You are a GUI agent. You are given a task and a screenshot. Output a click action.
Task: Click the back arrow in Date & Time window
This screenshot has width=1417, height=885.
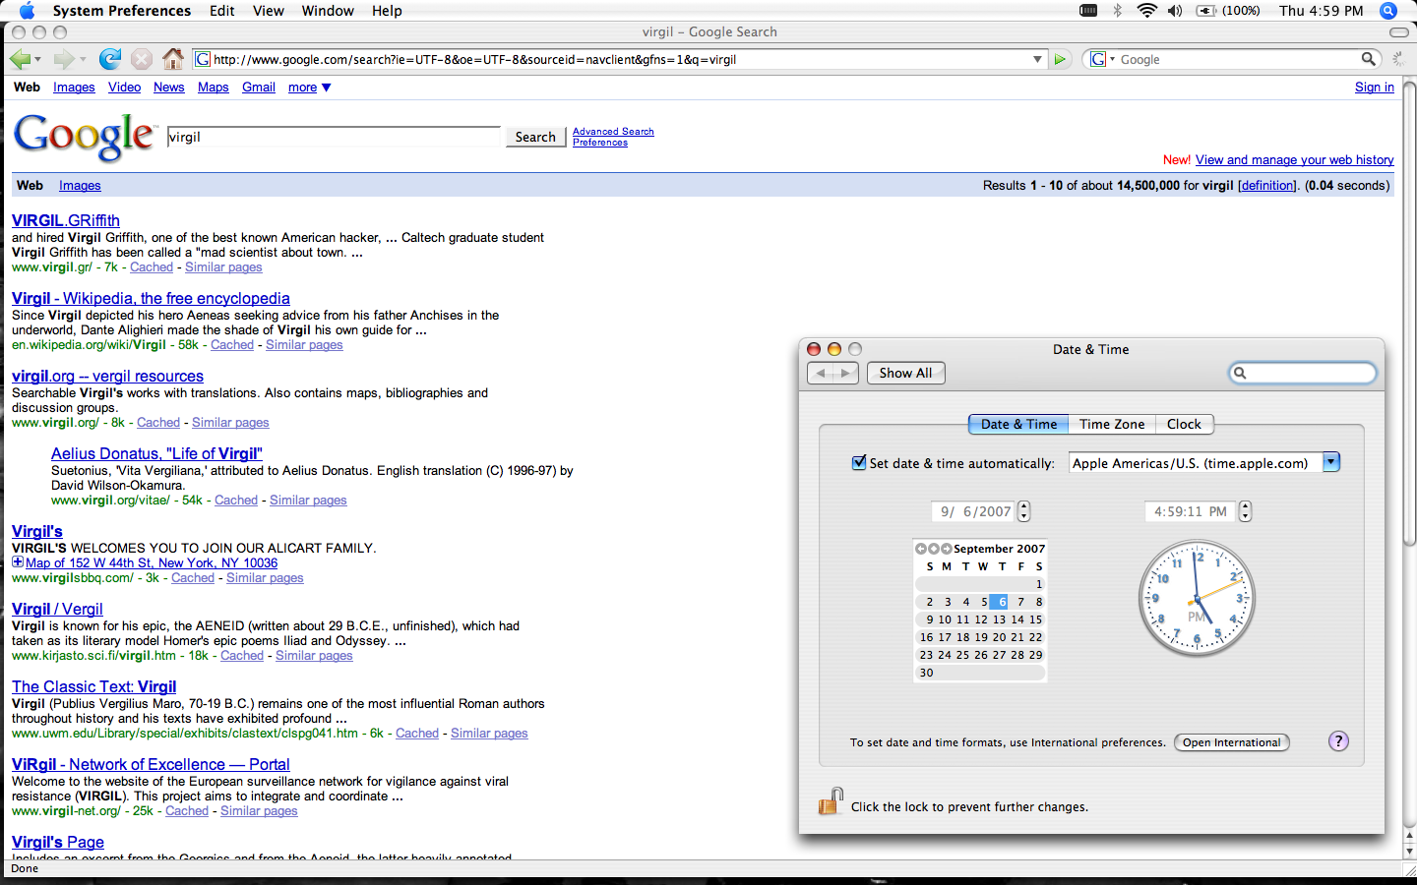[x=821, y=373]
